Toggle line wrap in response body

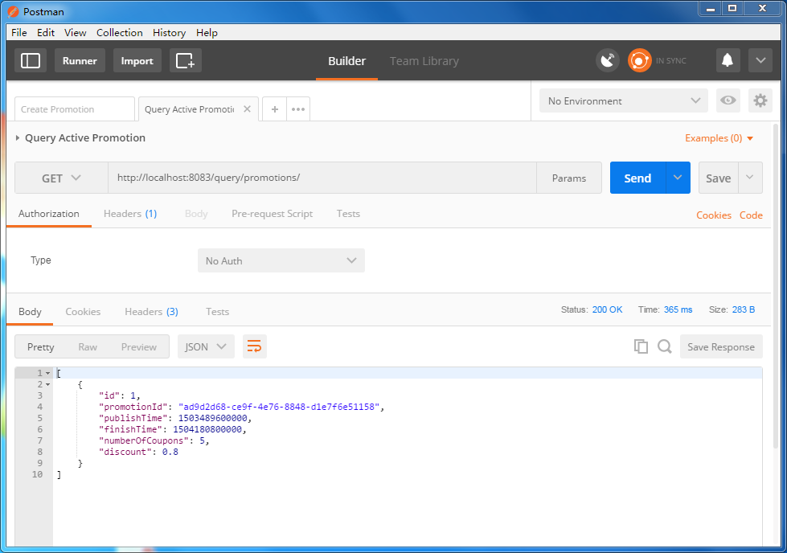[254, 346]
